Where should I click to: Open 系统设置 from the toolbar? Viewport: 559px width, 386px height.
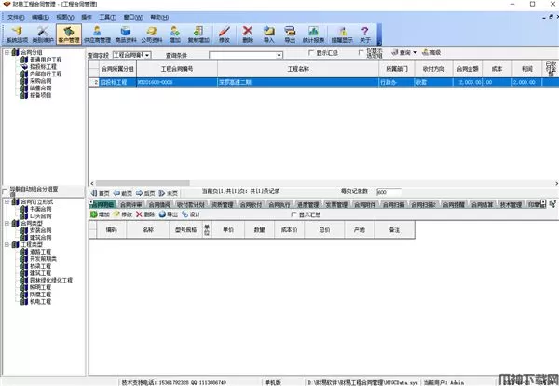[16, 34]
